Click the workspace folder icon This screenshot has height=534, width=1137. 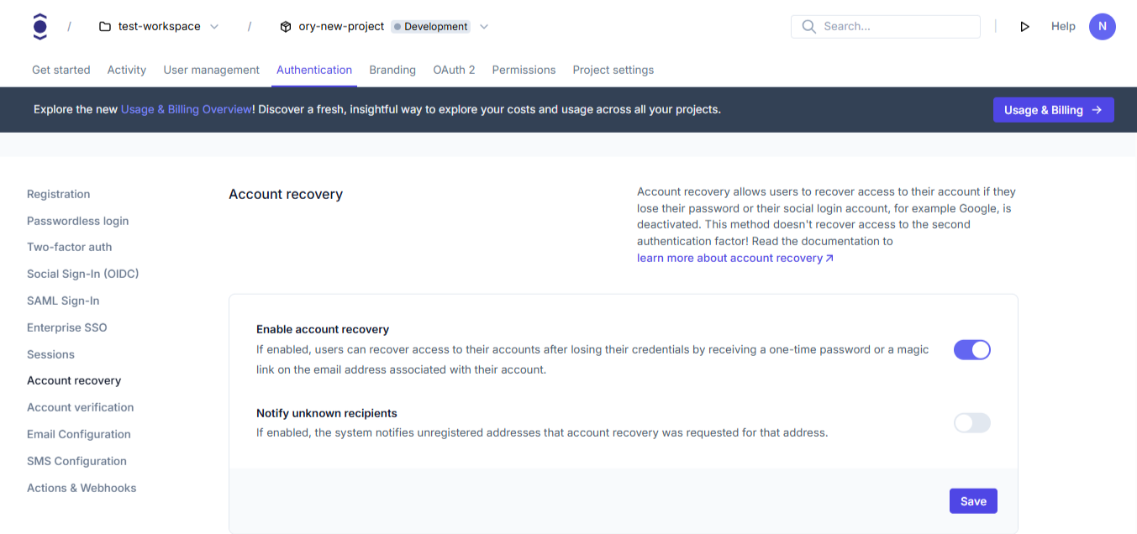[x=104, y=26]
